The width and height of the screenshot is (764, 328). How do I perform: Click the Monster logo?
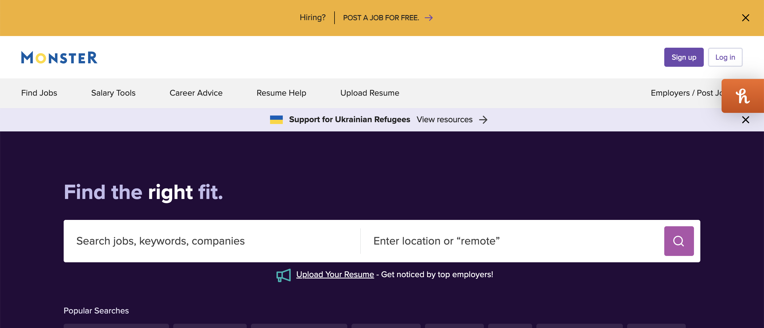coord(59,57)
